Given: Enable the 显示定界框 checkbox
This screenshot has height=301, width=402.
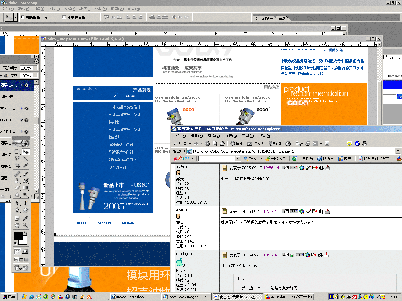Looking at the screenshot, I should click(x=64, y=17).
